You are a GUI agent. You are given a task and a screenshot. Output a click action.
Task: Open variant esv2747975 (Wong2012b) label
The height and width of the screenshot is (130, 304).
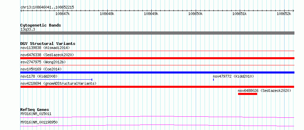(x=43, y=62)
